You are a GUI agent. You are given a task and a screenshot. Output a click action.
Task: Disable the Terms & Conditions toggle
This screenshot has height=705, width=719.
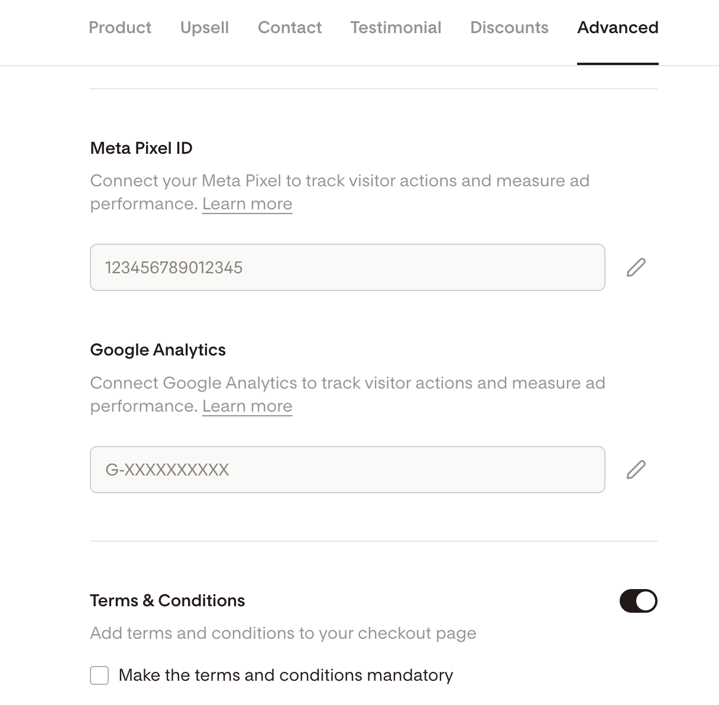tap(638, 601)
